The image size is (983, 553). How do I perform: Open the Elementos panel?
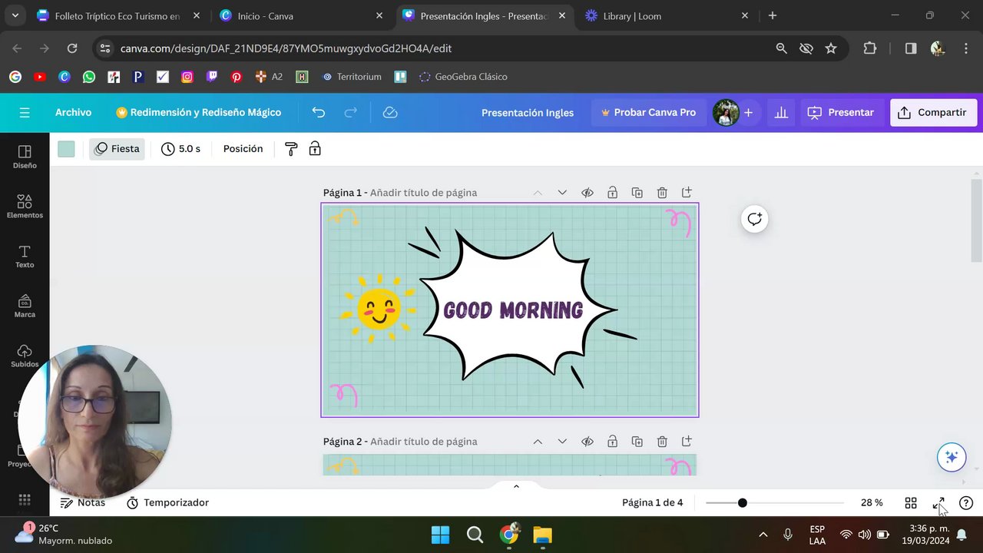pos(25,207)
